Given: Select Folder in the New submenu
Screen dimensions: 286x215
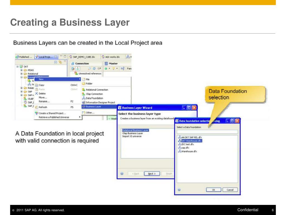Looking at the screenshot, I should pos(106,83).
